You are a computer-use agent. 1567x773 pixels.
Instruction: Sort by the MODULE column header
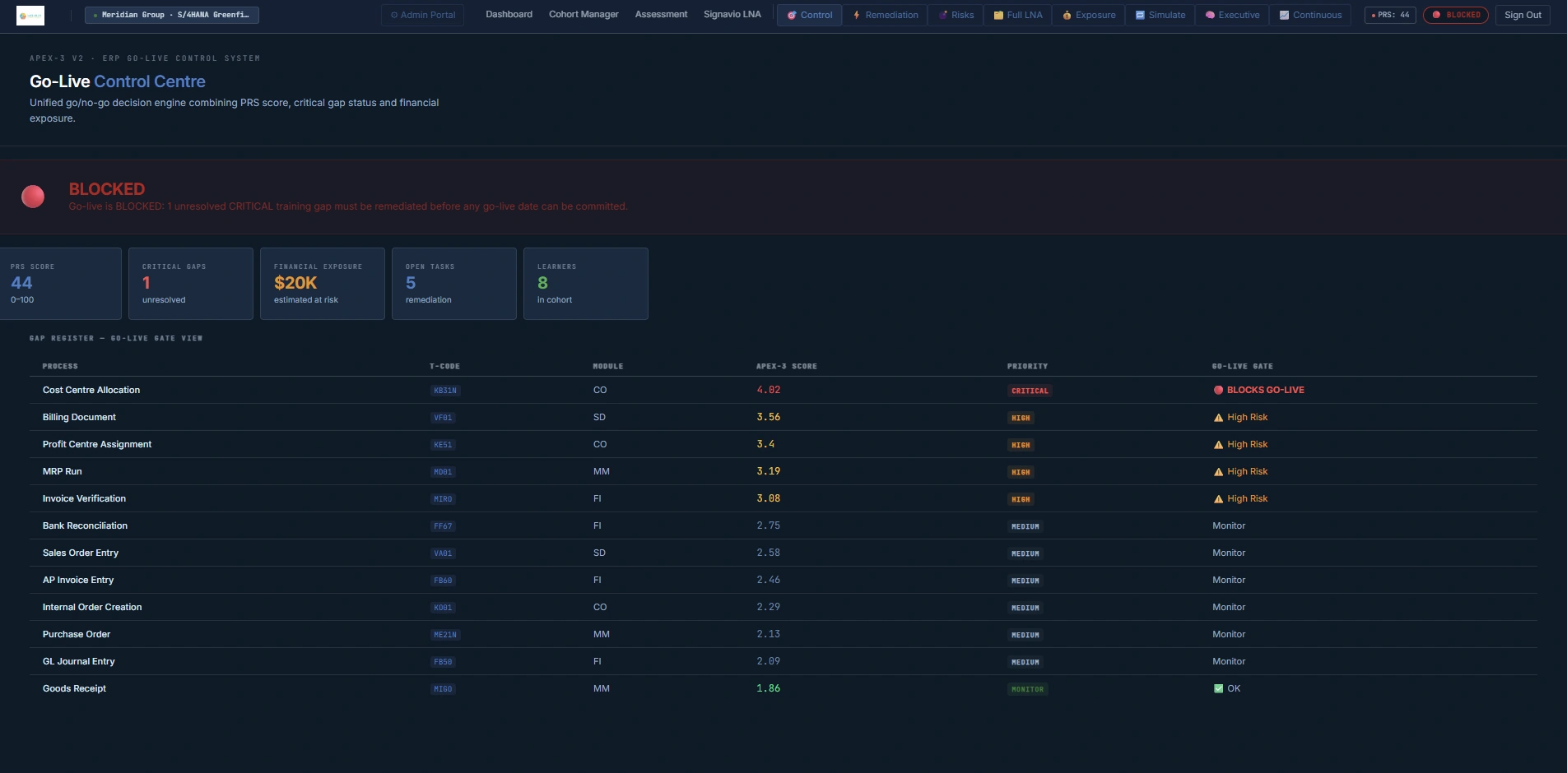(x=608, y=366)
